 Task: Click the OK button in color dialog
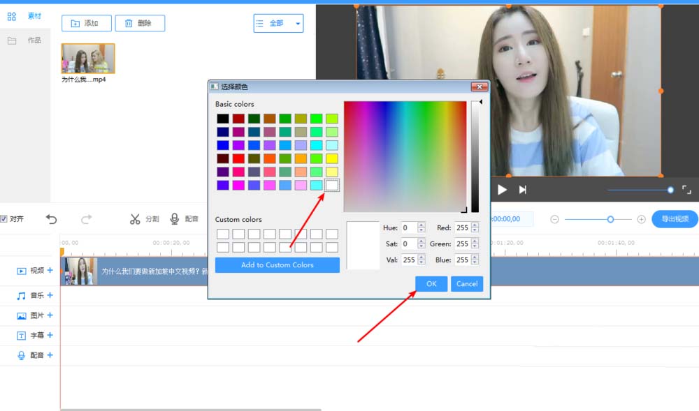(x=431, y=284)
